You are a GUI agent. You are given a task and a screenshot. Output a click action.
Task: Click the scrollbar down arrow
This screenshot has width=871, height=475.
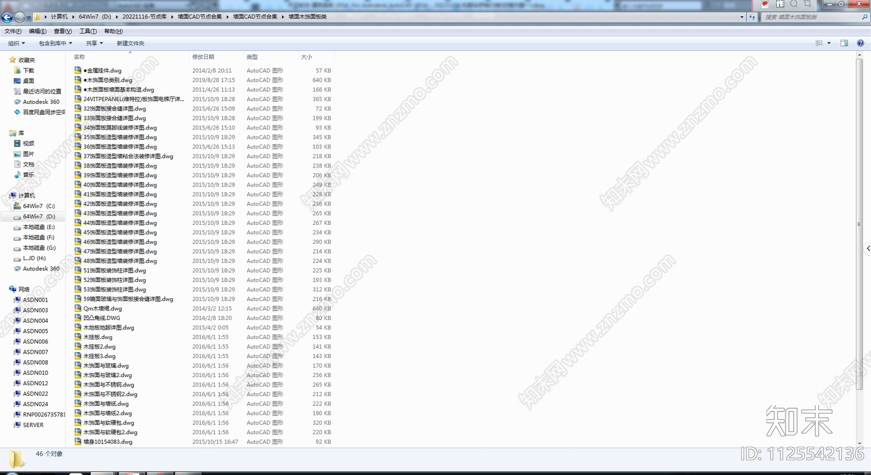pos(860,443)
